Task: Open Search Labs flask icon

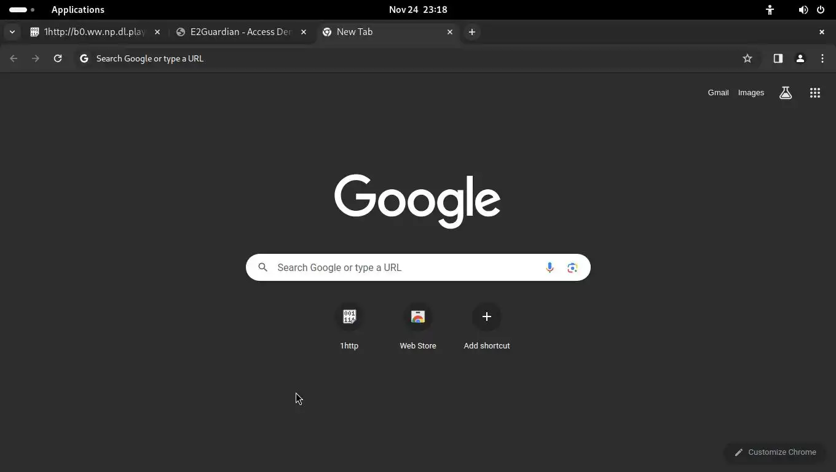Action: (x=786, y=93)
